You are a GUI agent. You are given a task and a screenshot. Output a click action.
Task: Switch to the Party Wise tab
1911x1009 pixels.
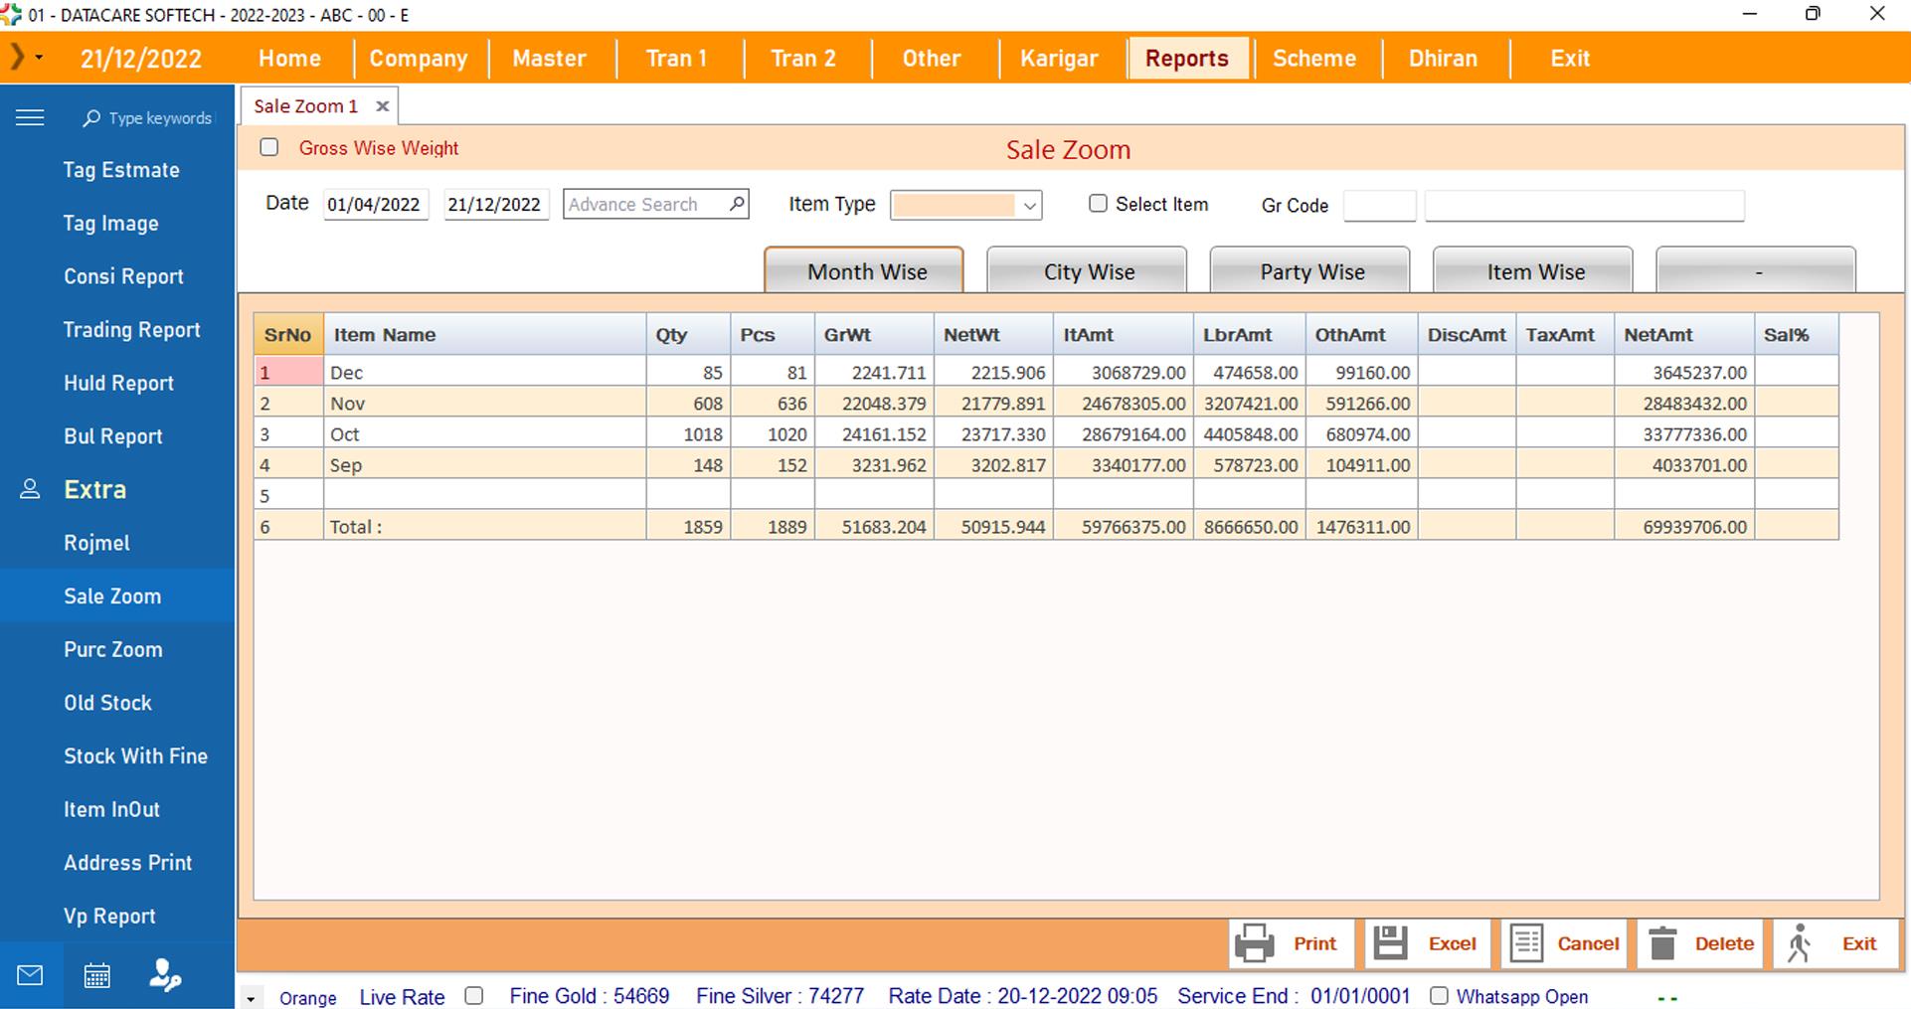[1310, 271]
